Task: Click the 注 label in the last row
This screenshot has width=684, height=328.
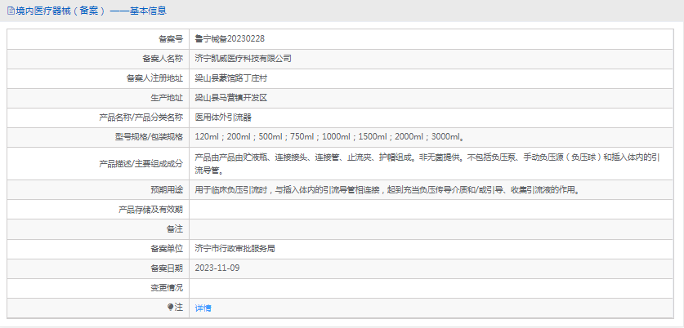Action: tap(179, 308)
